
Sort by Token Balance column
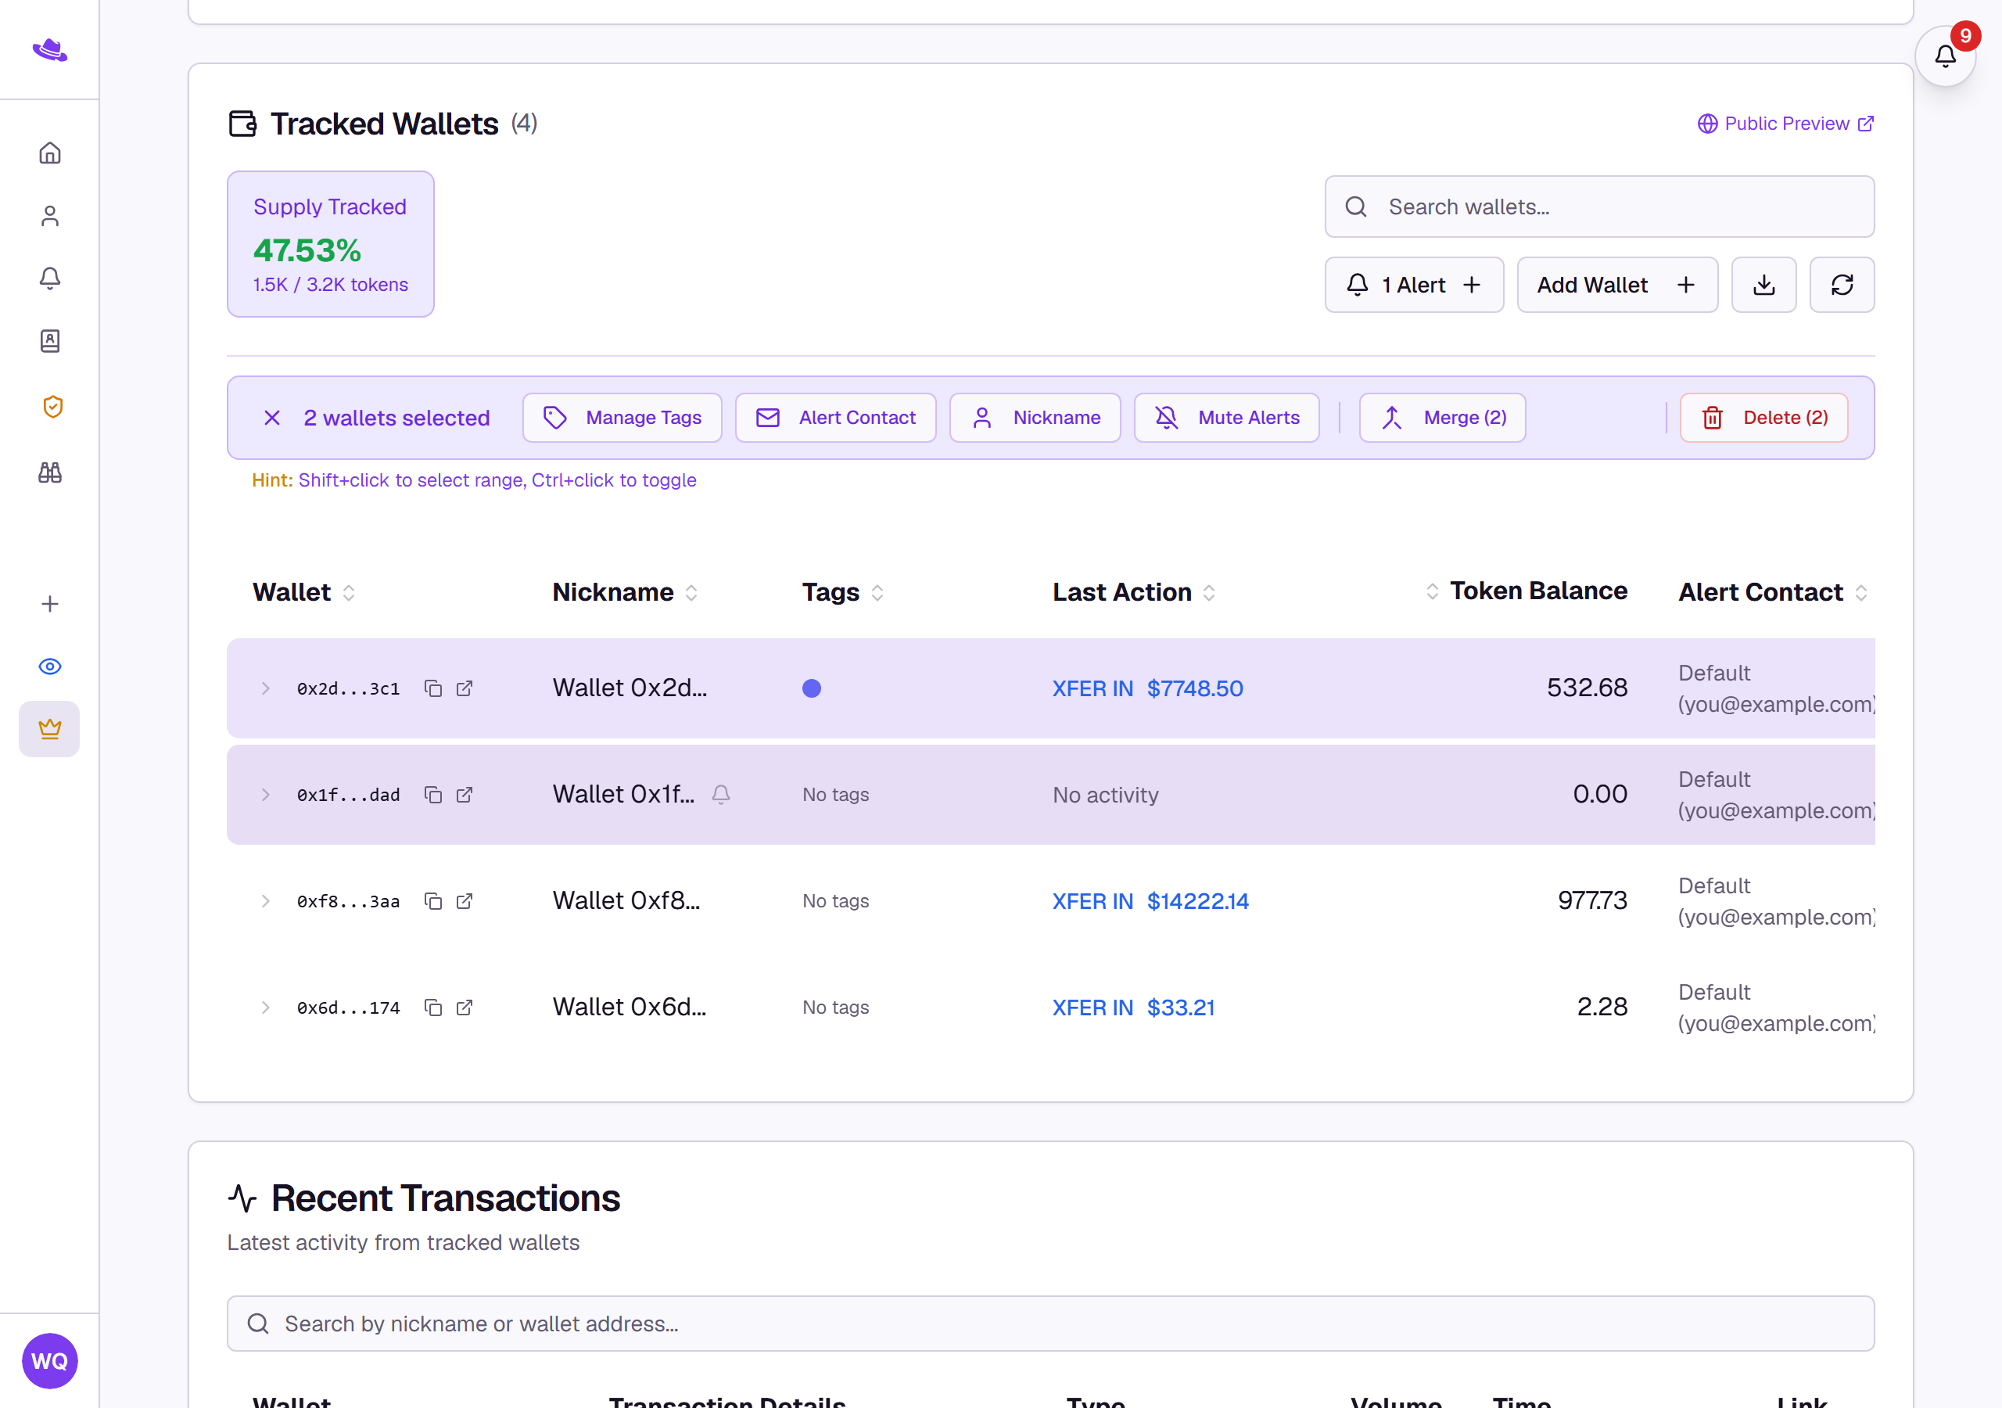click(1526, 591)
